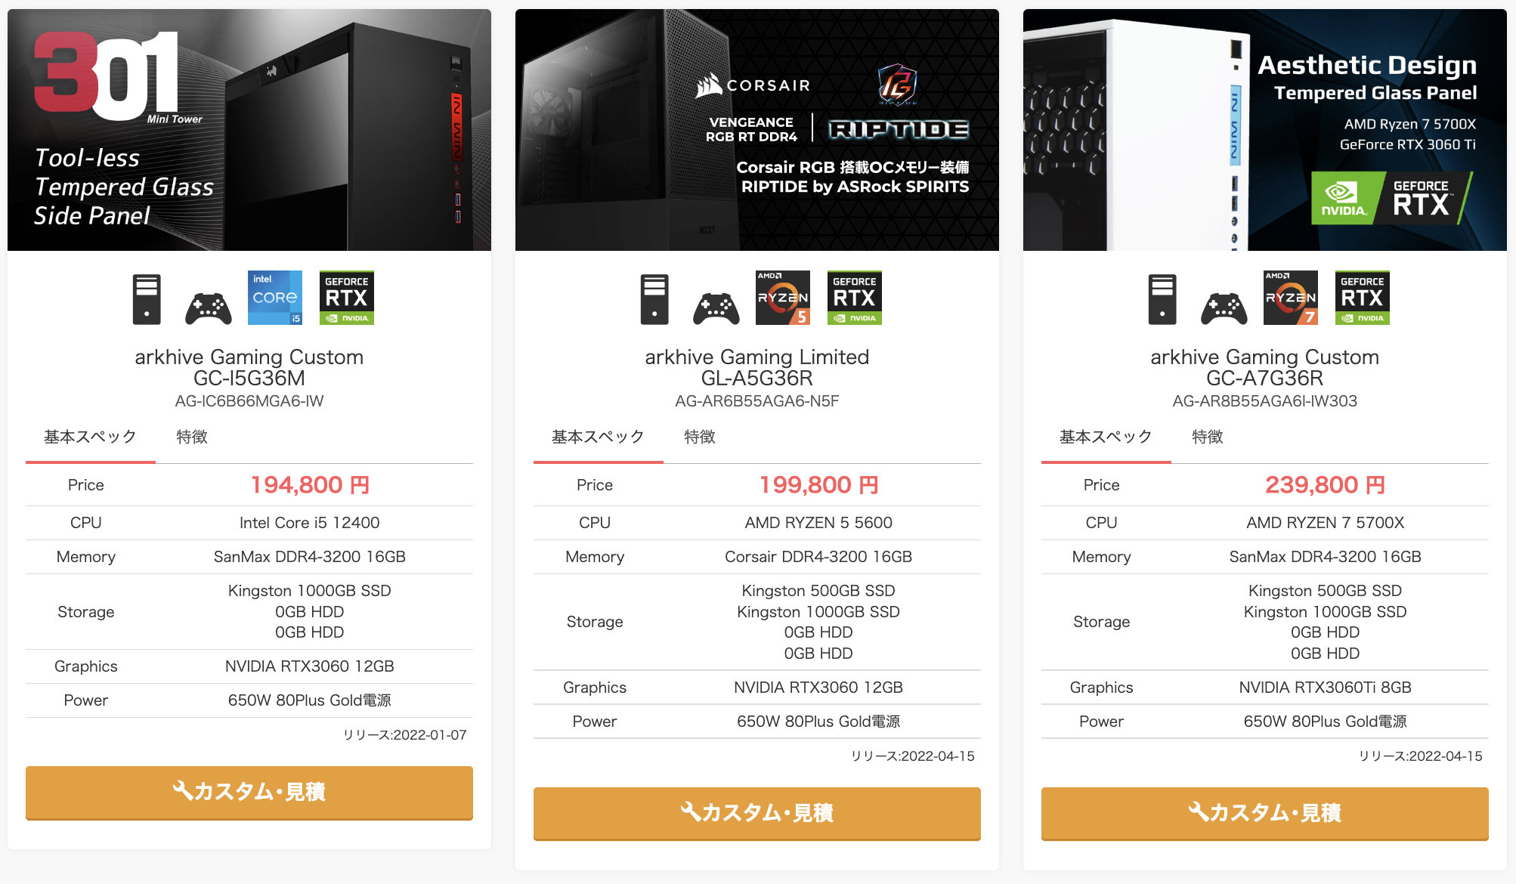
Task: Click the gamepad icon on GC-I5G36M card
Action: coord(209,308)
